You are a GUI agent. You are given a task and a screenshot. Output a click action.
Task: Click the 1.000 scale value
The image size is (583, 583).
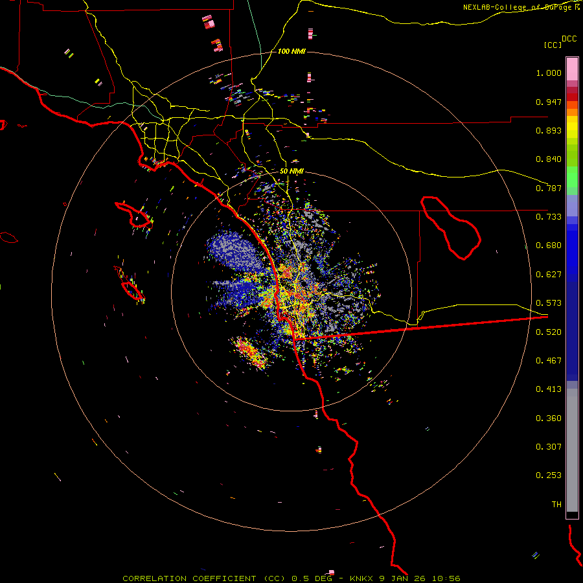[x=549, y=73]
